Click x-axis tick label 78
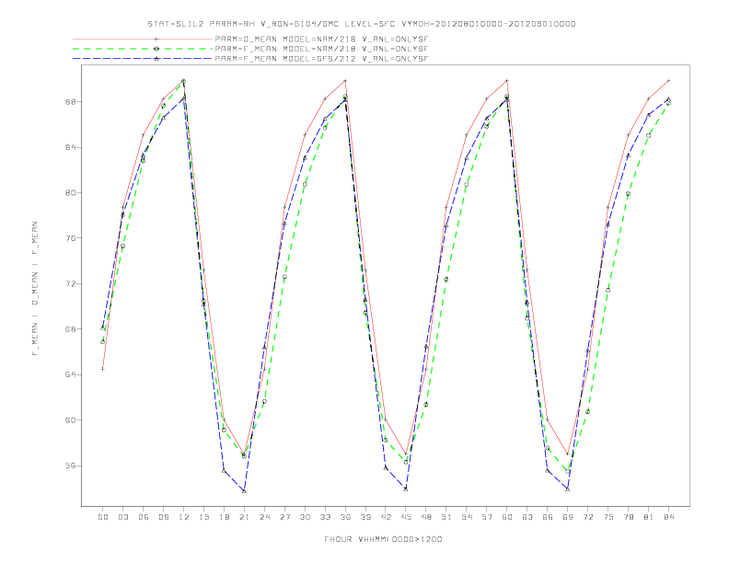The width and height of the screenshot is (729, 563). [629, 517]
